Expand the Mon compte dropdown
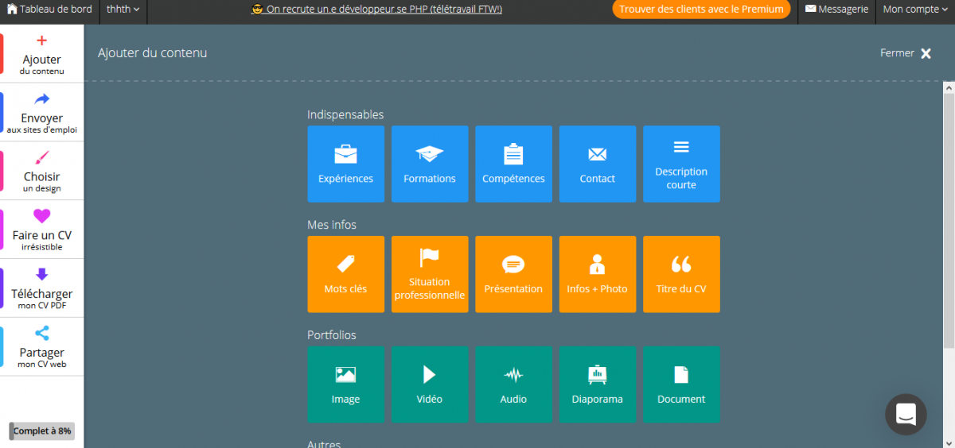The width and height of the screenshot is (955, 448). click(x=914, y=10)
